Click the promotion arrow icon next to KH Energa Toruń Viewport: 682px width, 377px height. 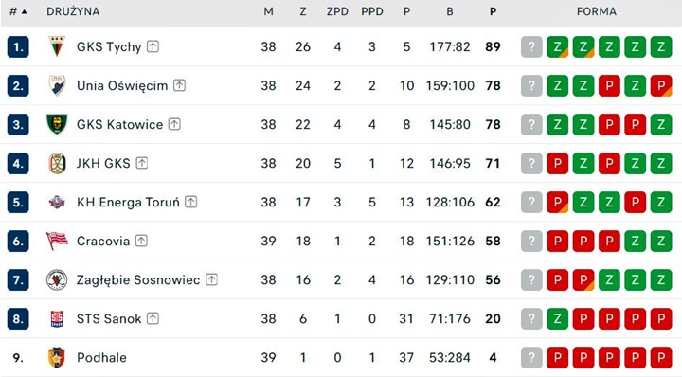tap(191, 202)
